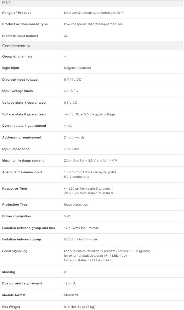Click the Main section header
This screenshot has width=184, height=310.
[91, 3]
